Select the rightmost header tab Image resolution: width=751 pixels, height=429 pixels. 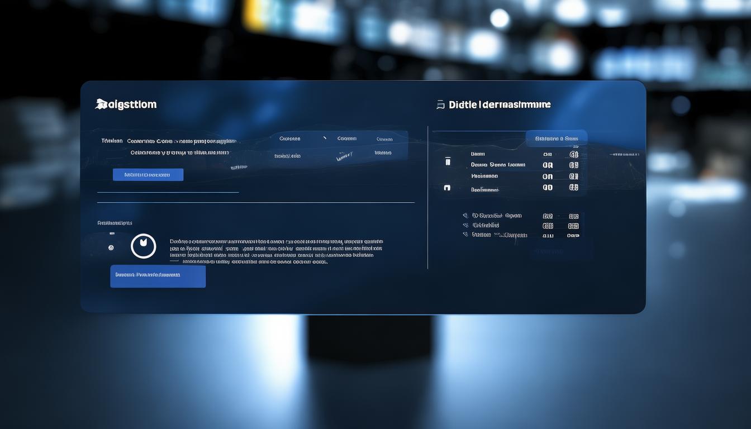point(384,139)
